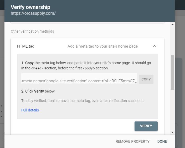Choose REMOVE PROPERTY in the dialog footer
Viewport: 185px width, 148px height.
pos(132,141)
